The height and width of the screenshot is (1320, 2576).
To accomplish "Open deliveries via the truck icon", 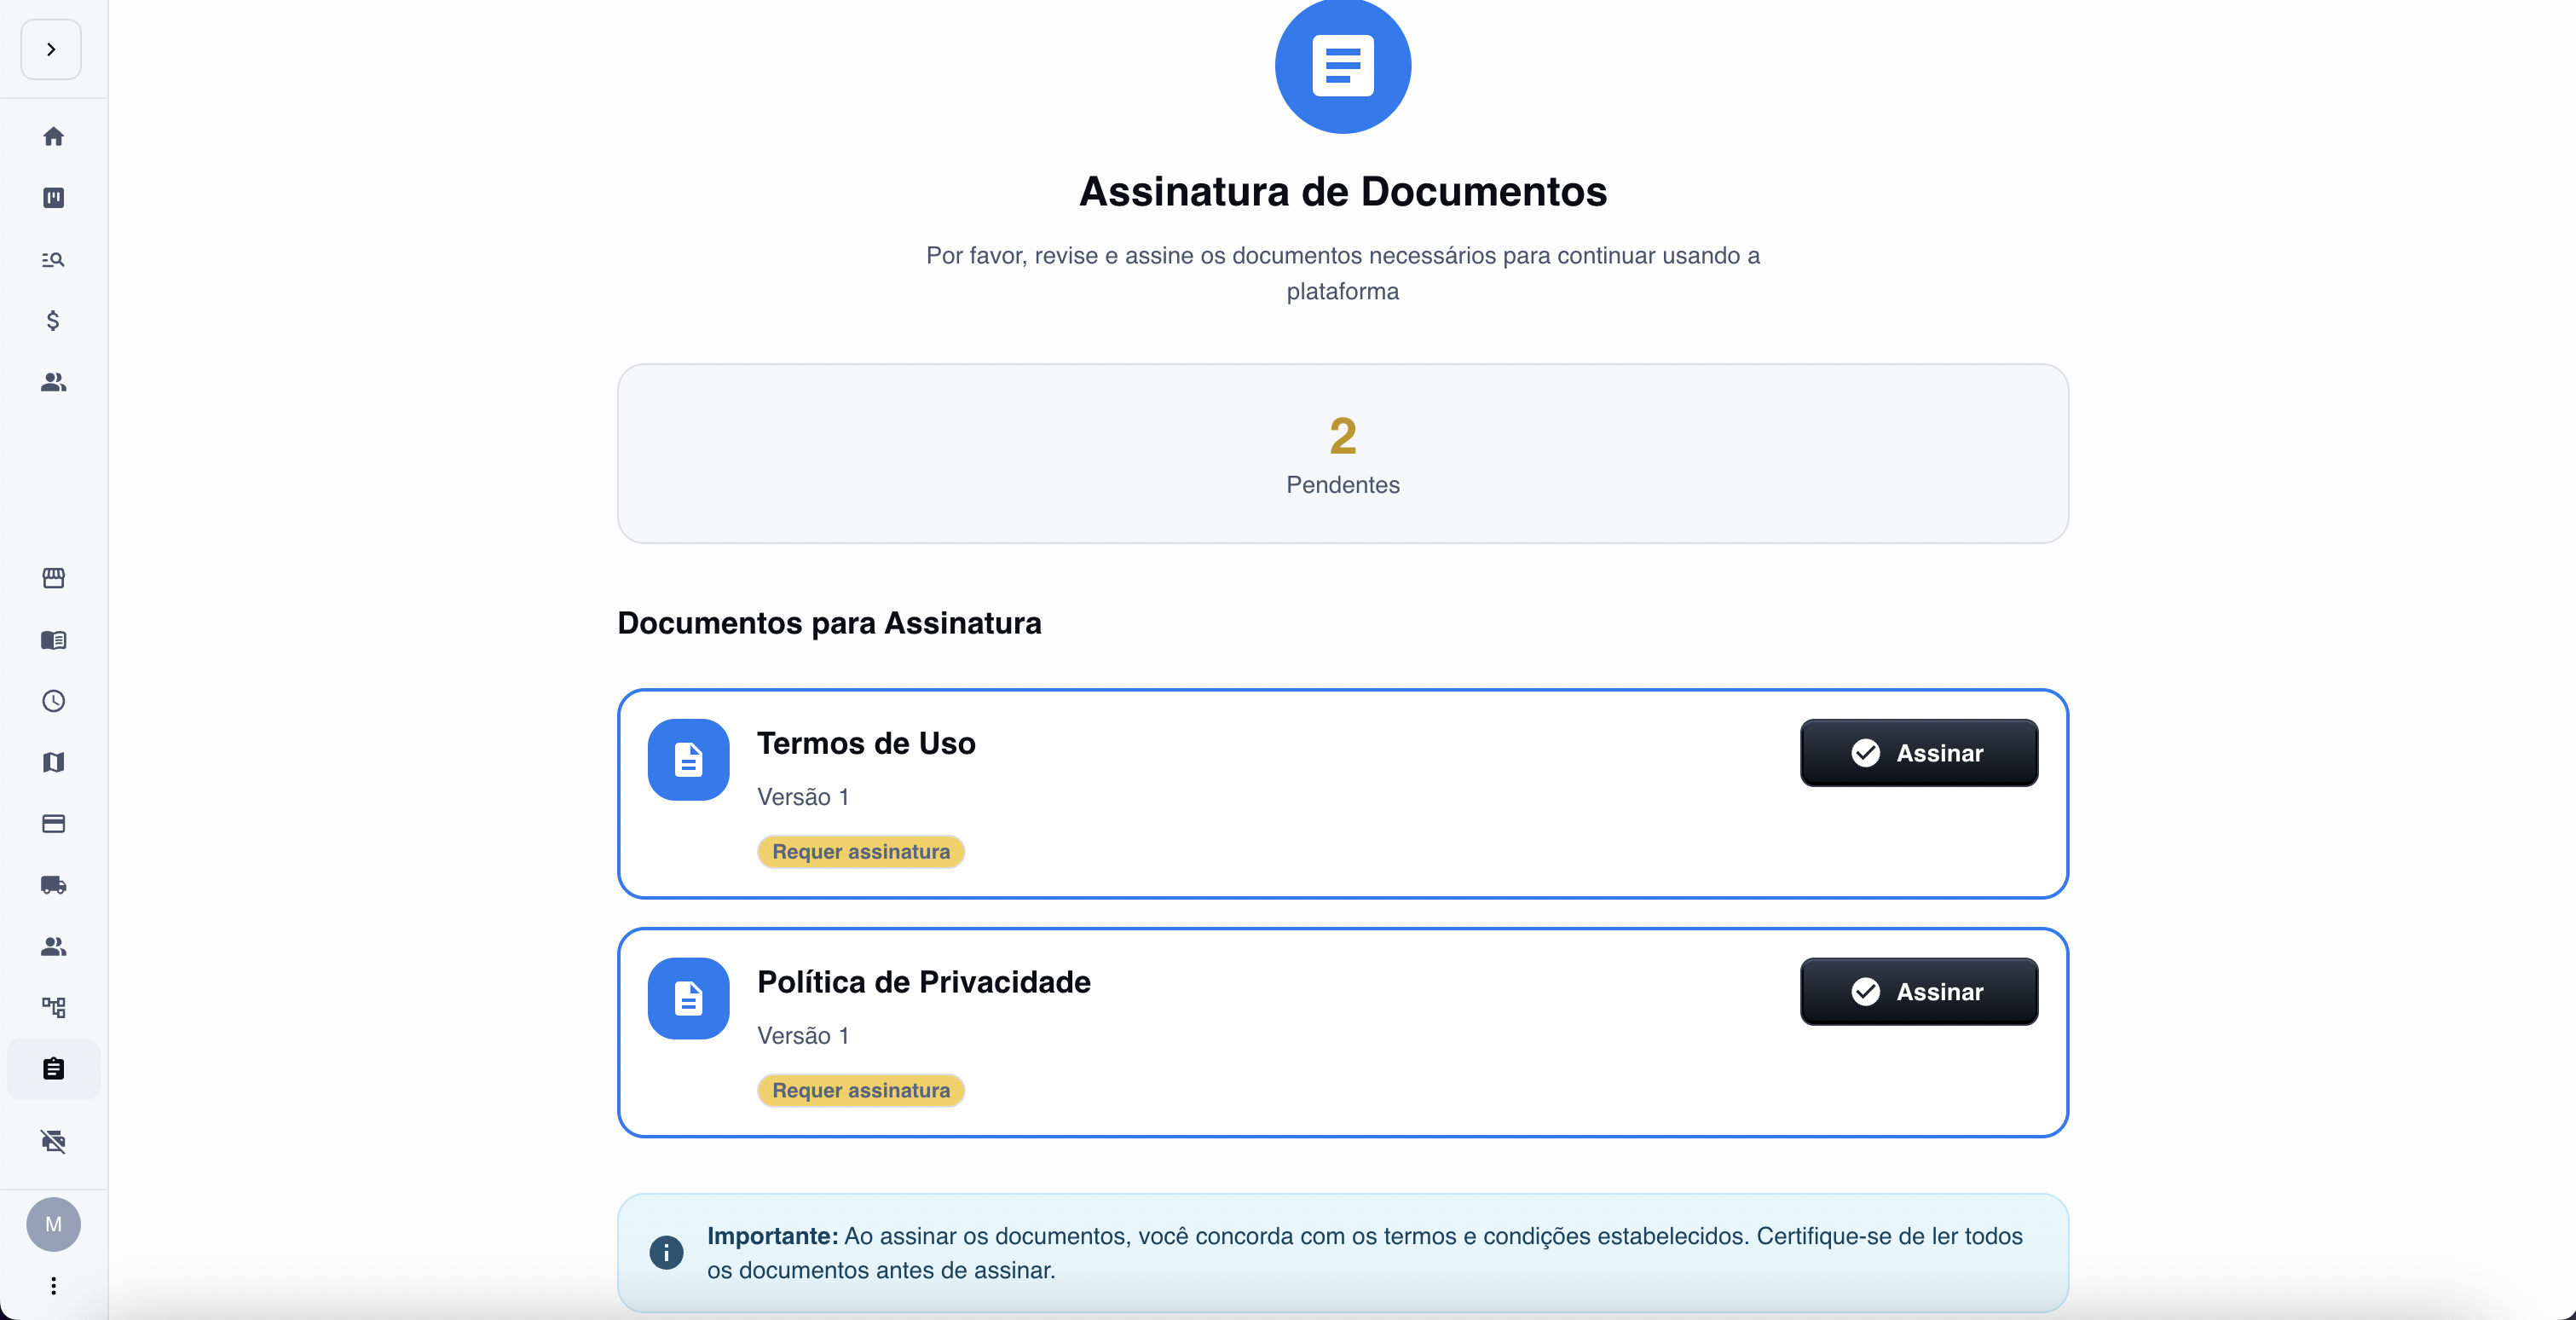I will click(53, 885).
